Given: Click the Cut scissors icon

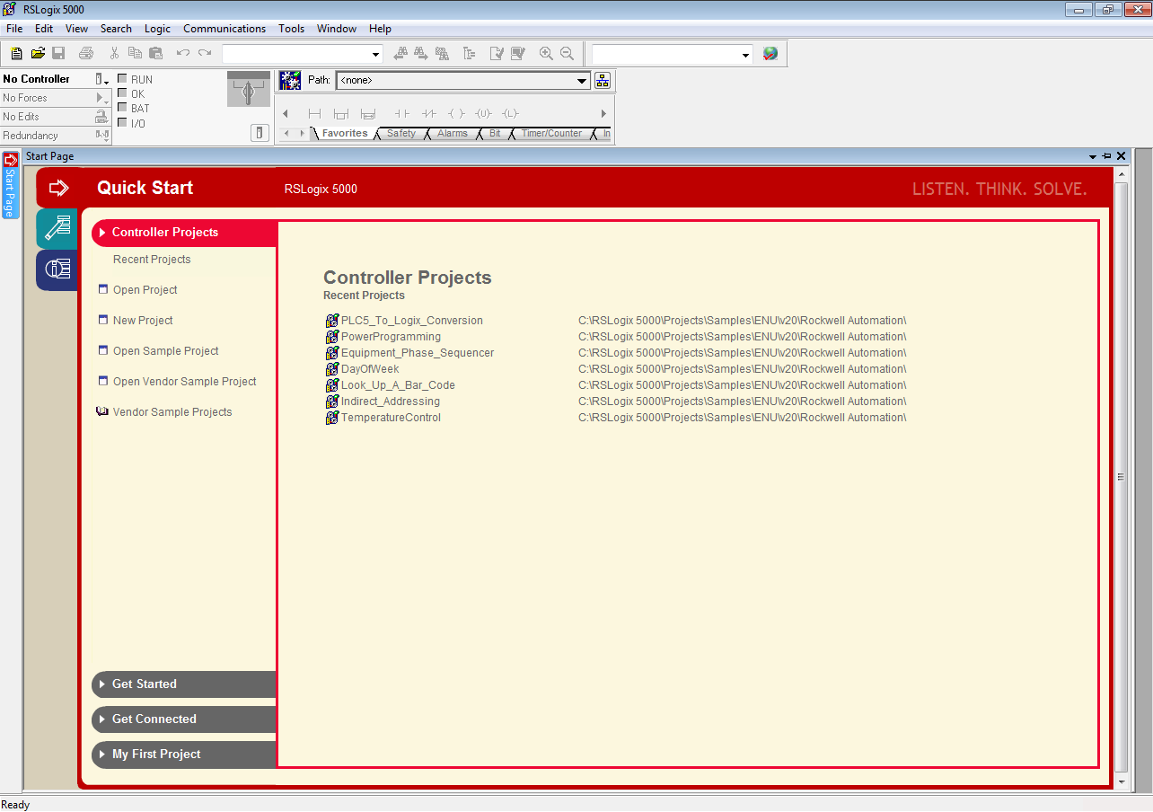Looking at the screenshot, I should (114, 54).
